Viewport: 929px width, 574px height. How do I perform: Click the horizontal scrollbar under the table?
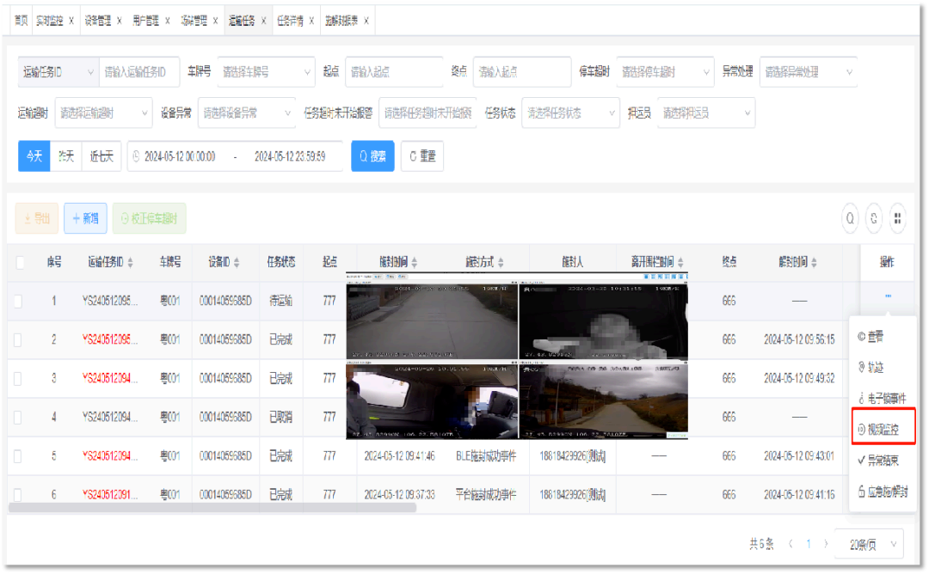pos(212,507)
